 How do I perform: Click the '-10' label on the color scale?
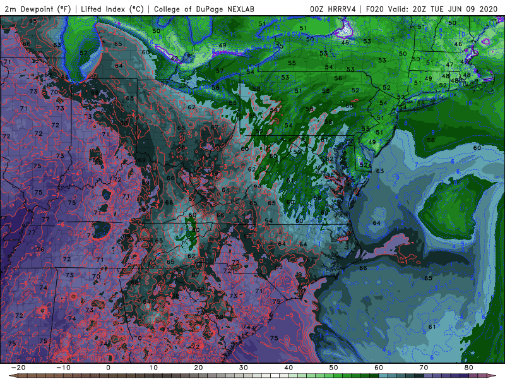tap(63, 368)
